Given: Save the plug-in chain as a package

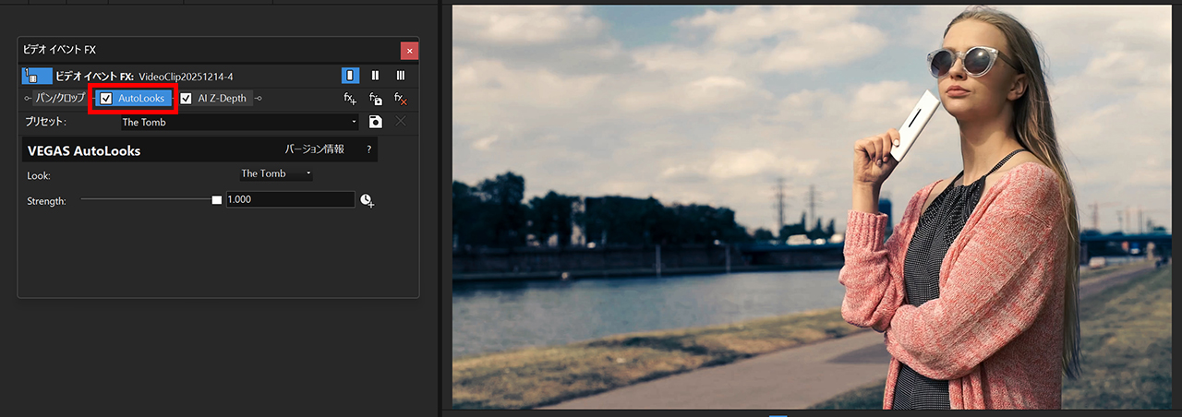Looking at the screenshot, I should click(376, 99).
